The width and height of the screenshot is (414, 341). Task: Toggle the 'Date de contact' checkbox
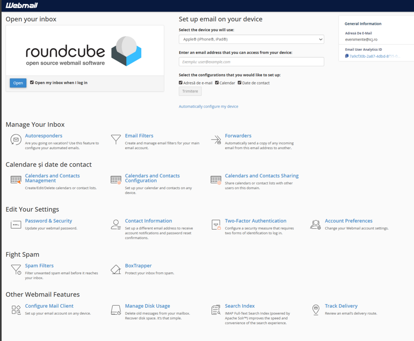coord(239,83)
